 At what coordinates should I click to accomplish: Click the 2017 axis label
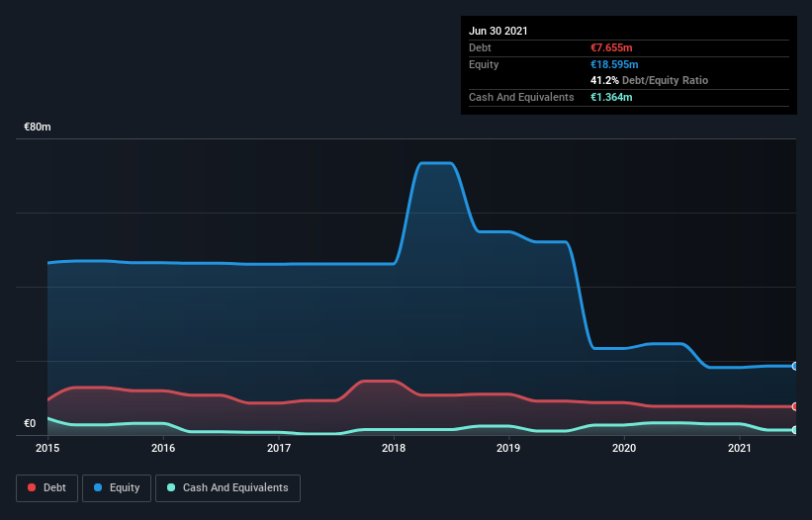tap(279, 448)
